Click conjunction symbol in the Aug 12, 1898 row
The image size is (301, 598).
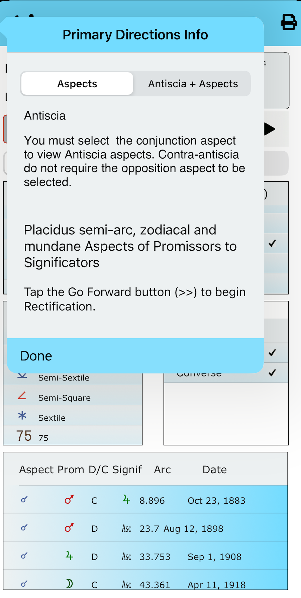coord(24,528)
